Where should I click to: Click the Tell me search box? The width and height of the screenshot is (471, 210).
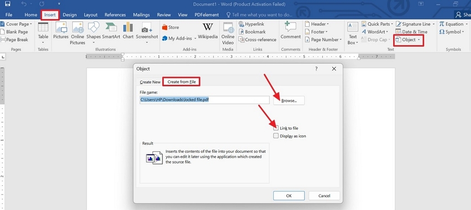click(259, 15)
